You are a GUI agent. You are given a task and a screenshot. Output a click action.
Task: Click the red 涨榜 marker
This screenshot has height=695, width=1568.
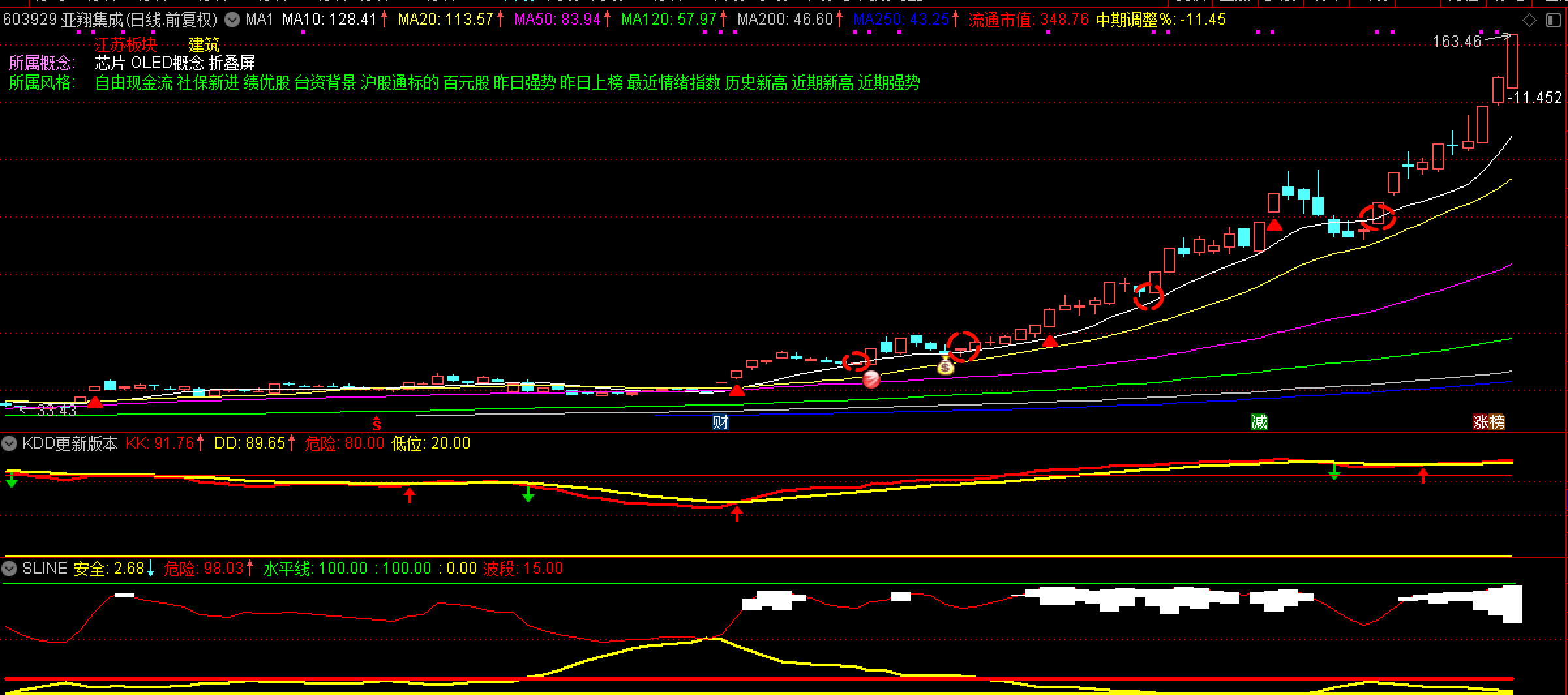click(x=1489, y=422)
